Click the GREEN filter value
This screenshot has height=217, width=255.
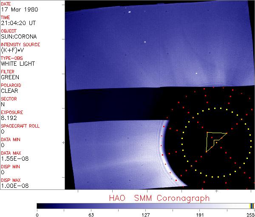[x=10, y=77]
